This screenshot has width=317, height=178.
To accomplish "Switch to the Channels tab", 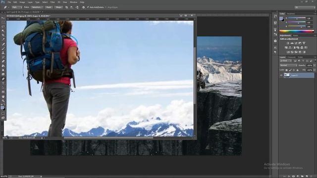I will click(292, 57).
